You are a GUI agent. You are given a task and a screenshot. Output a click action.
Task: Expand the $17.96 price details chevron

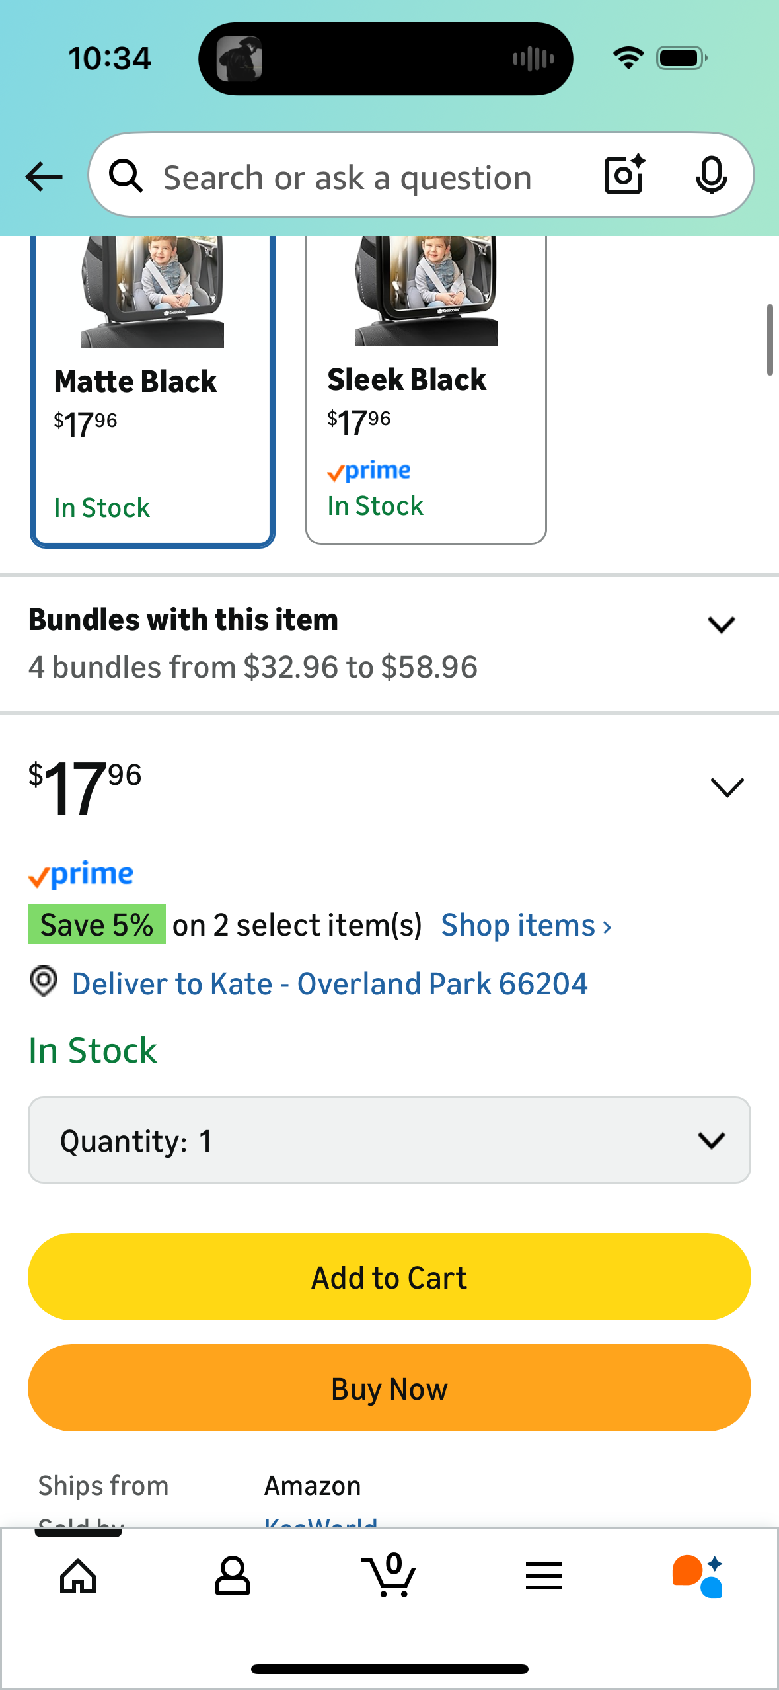tap(727, 787)
